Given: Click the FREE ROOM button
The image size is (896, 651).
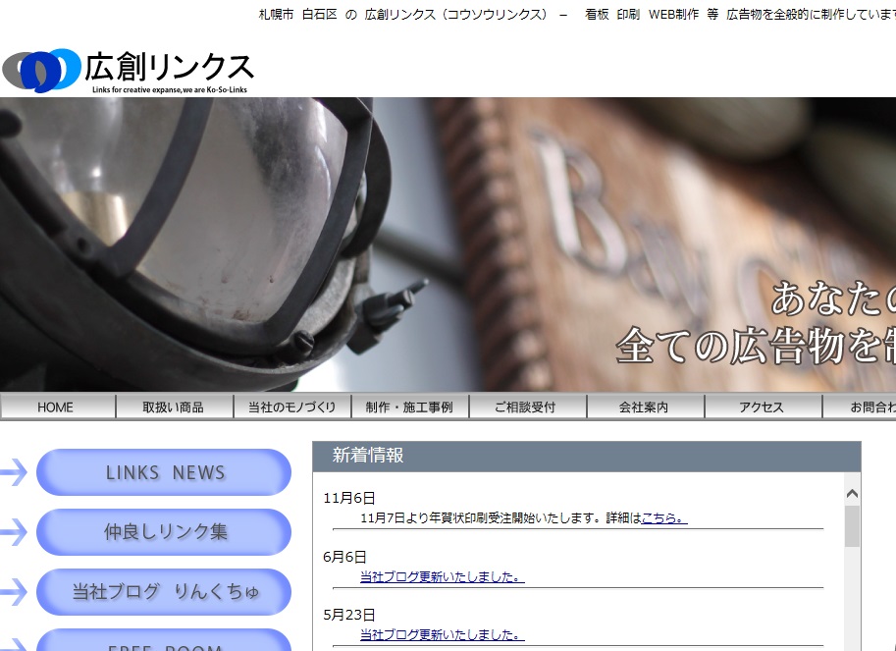Looking at the screenshot, I should 164,639.
